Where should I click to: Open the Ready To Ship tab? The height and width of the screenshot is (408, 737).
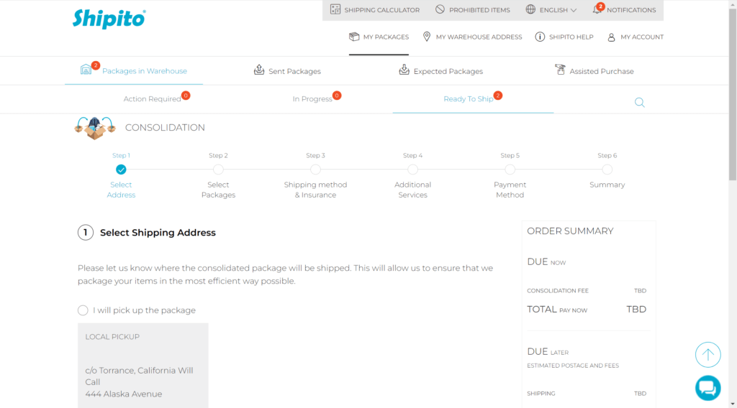tap(469, 99)
